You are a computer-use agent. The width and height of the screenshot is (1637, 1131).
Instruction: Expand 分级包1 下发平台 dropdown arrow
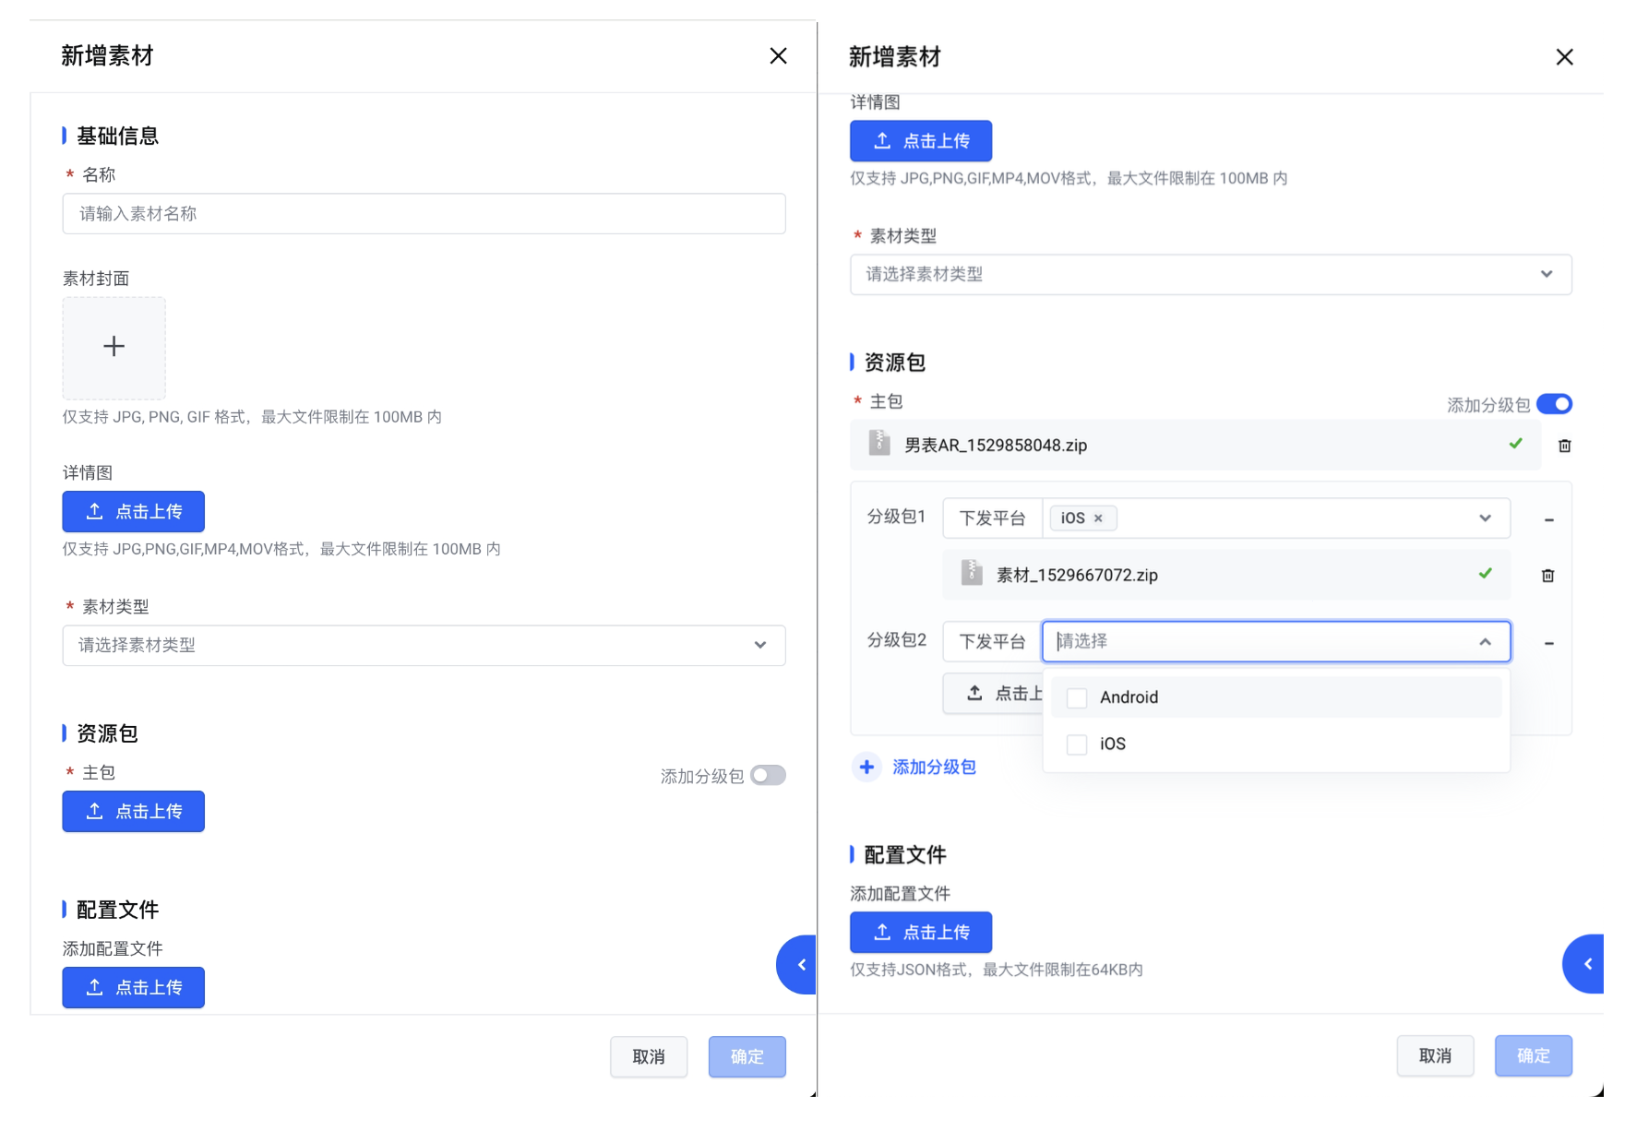tap(1485, 518)
